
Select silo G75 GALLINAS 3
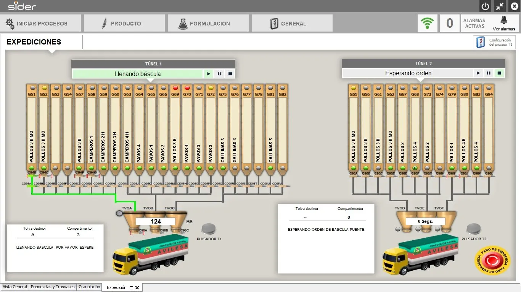(x=223, y=129)
